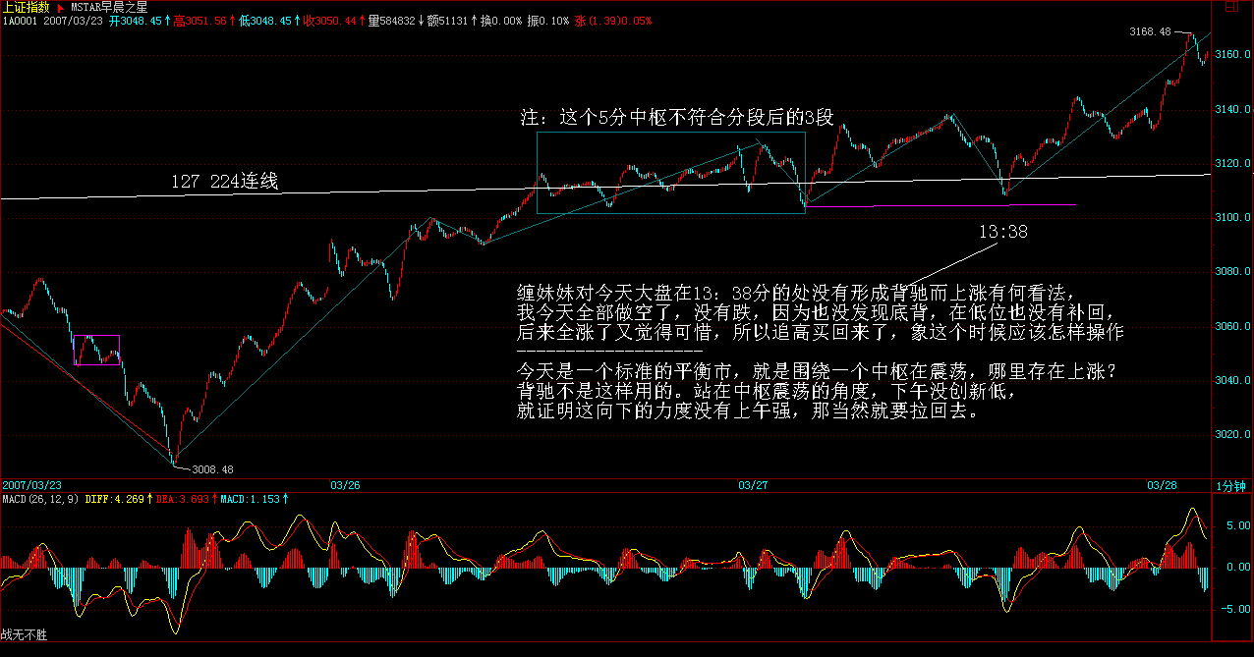Screen dimensions: 1254x657
Task: Click the red arrow beside 上证指数
Action: [x=61, y=7]
